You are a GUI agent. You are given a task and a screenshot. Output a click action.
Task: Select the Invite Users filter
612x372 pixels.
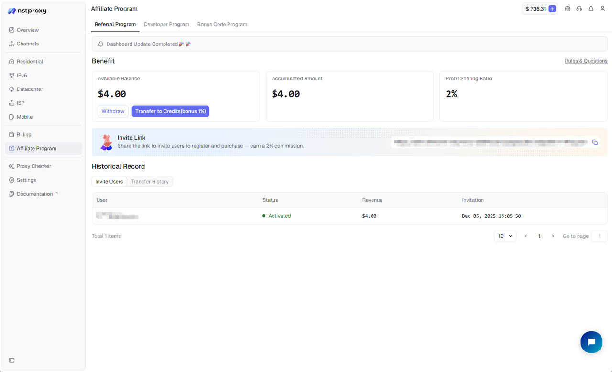[109, 181]
